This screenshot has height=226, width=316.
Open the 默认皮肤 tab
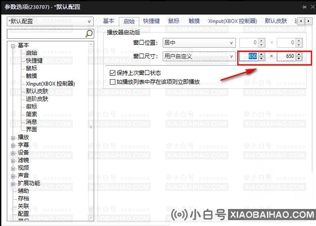276,21
